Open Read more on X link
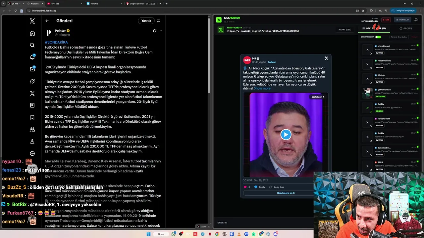 286,193
